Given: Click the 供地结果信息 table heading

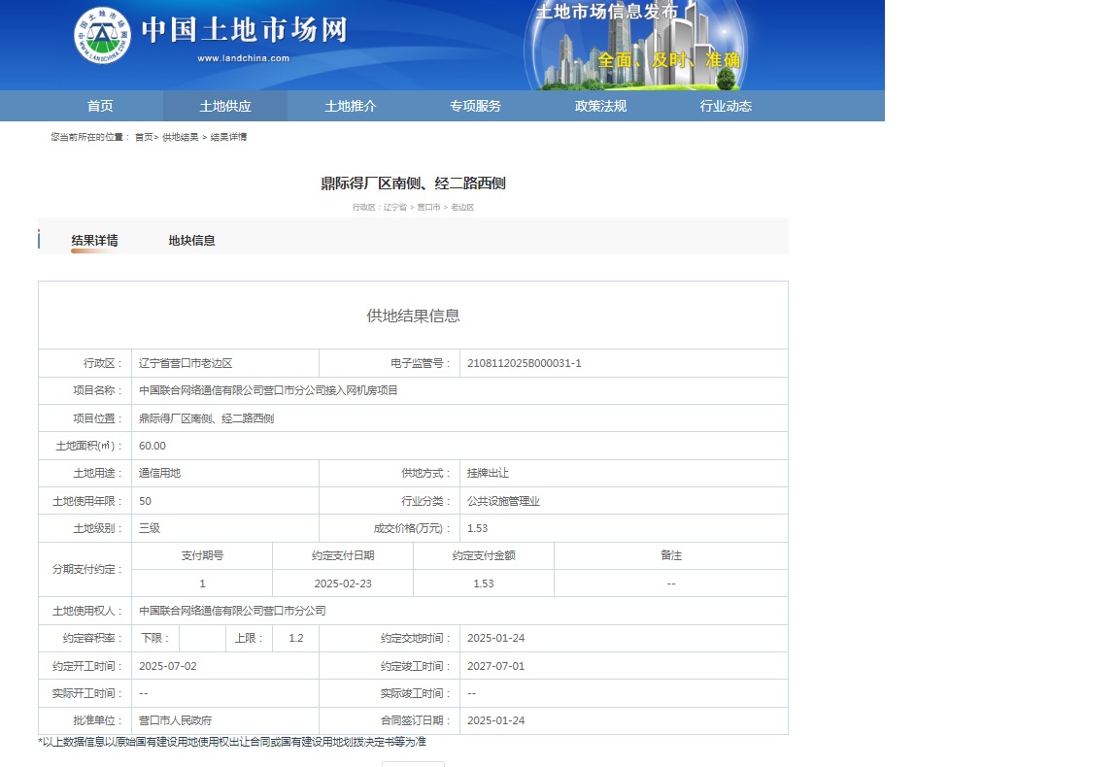Looking at the screenshot, I should [413, 316].
